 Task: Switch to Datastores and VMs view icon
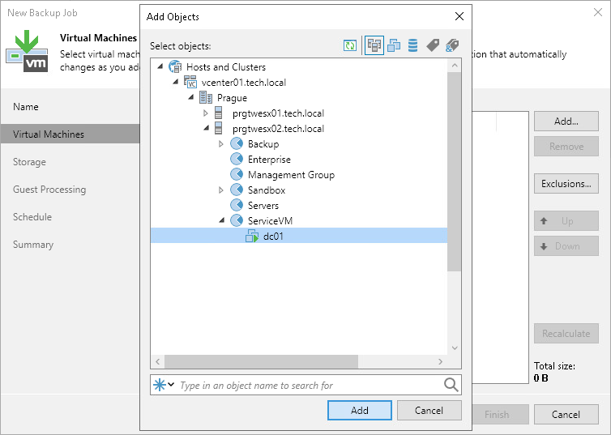[413, 45]
